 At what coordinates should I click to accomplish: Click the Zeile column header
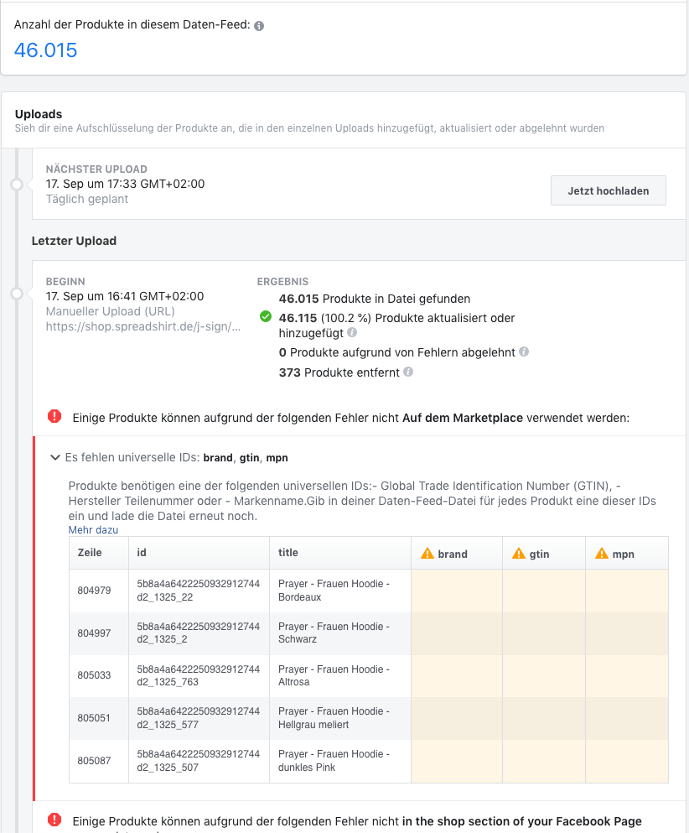coord(90,553)
